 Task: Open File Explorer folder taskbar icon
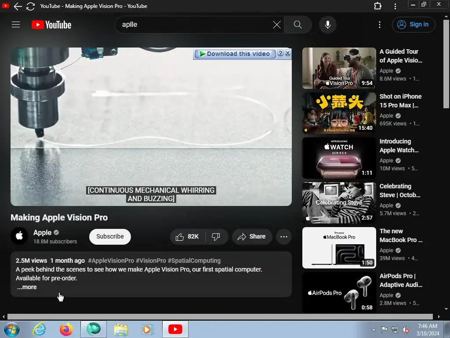[121, 329]
